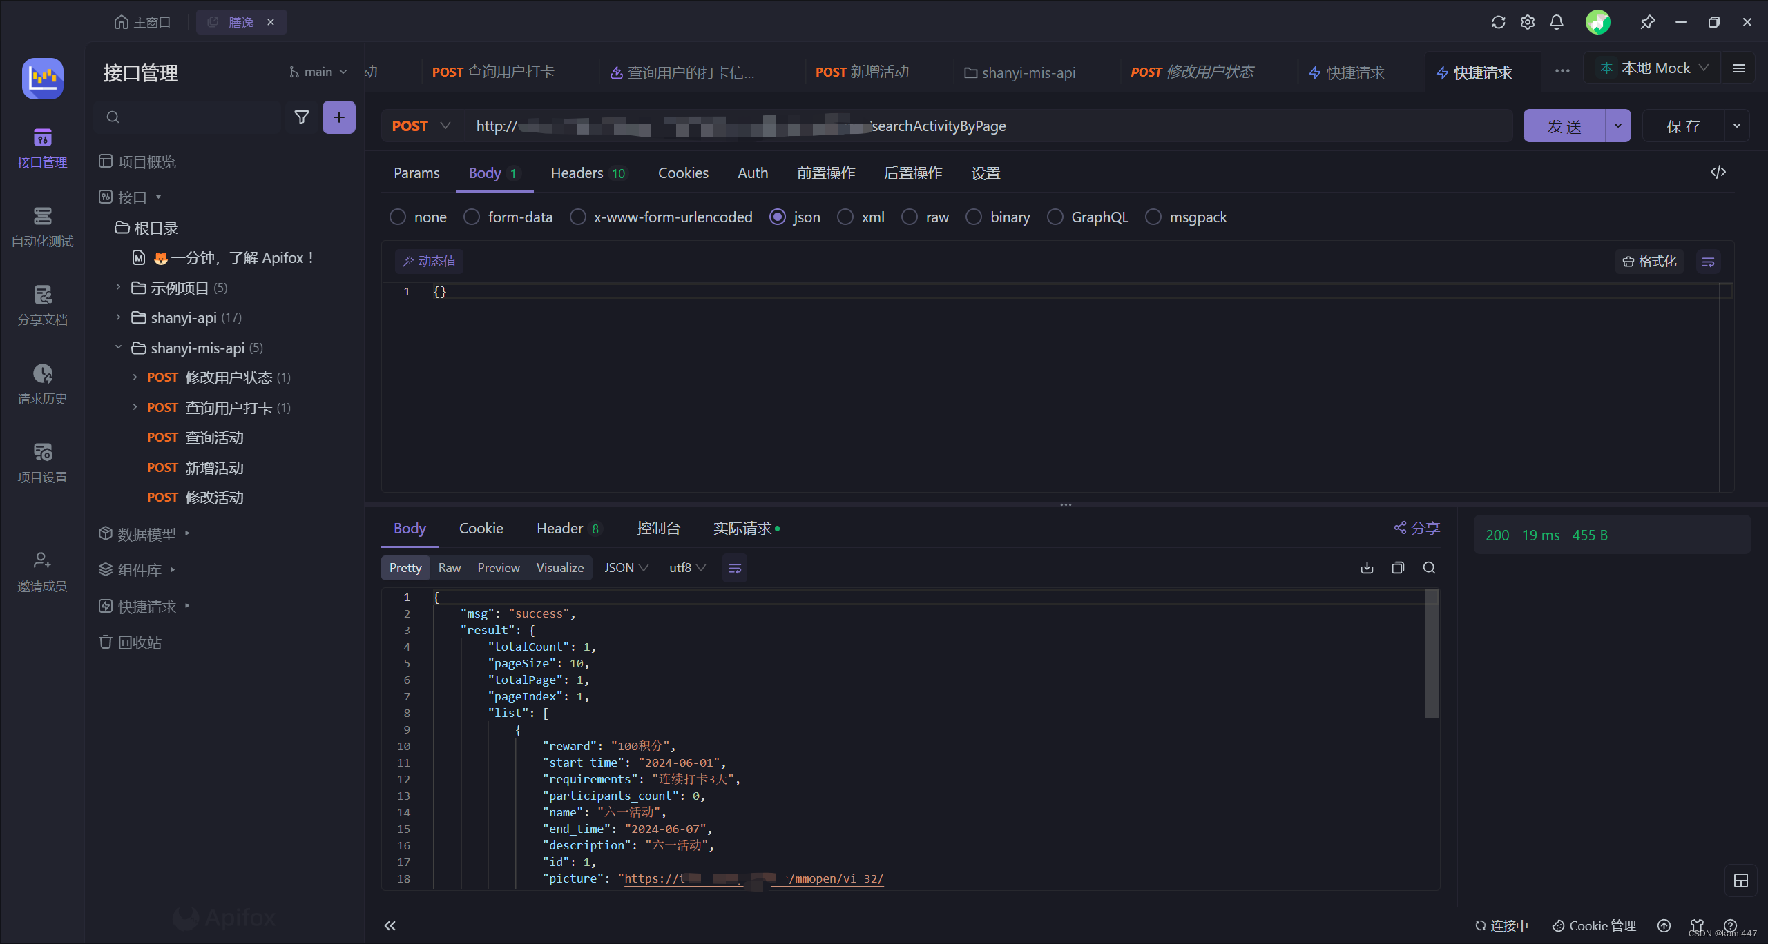Open the utf8 encoding dropdown
The height and width of the screenshot is (944, 1768).
[x=687, y=568]
